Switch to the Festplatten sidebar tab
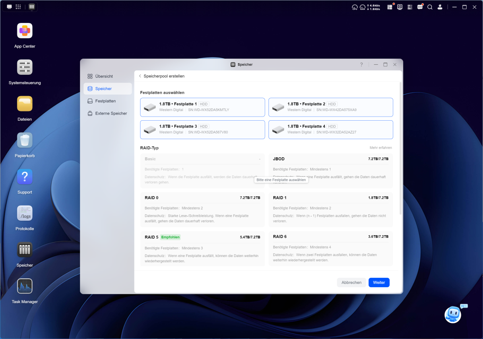483x339 pixels. tap(108, 101)
